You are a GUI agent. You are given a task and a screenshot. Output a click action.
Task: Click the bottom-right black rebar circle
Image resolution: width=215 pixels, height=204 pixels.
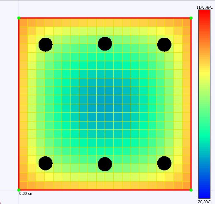[x=164, y=163]
